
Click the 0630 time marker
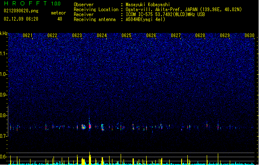point(250,35)
